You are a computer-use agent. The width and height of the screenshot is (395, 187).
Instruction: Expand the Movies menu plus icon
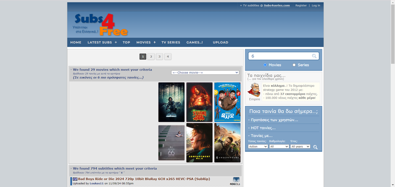point(155,42)
